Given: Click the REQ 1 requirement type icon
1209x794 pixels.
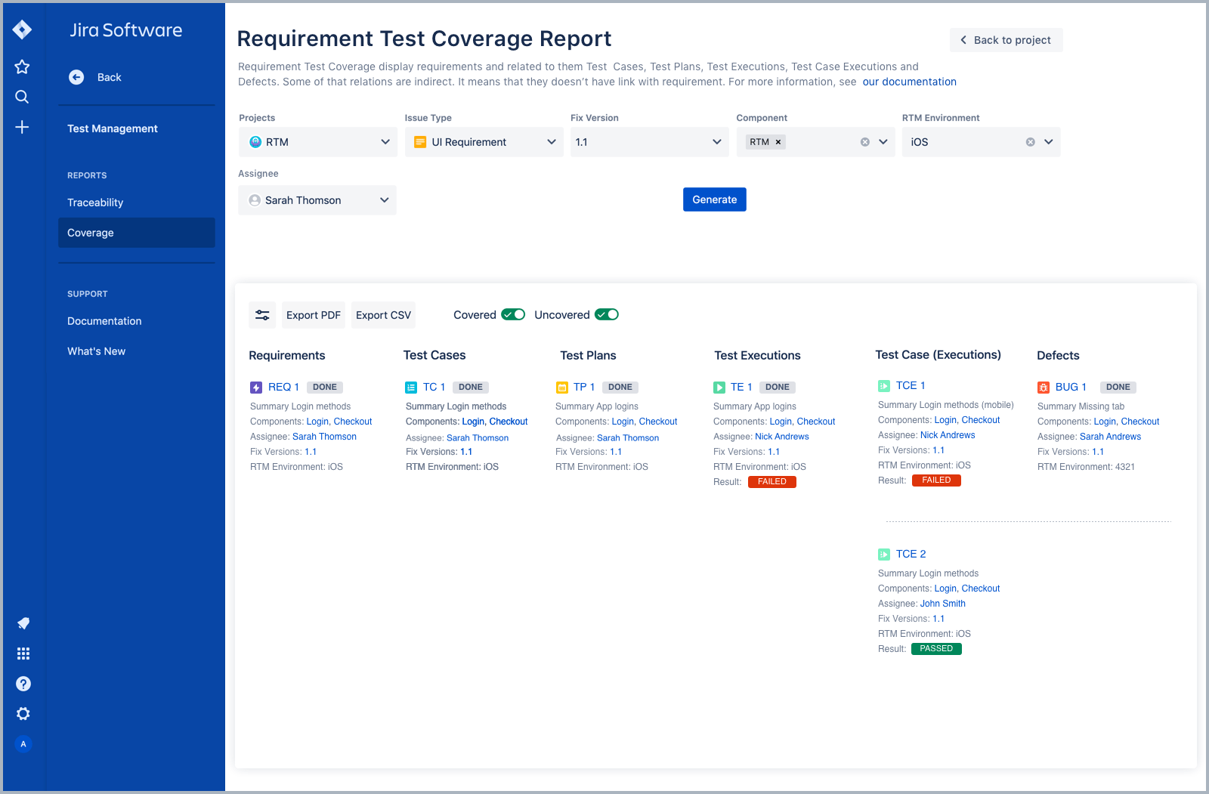Looking at the screenshot, I should pos(256,386).
